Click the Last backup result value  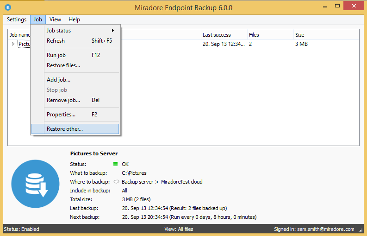[x=174, y=208]
